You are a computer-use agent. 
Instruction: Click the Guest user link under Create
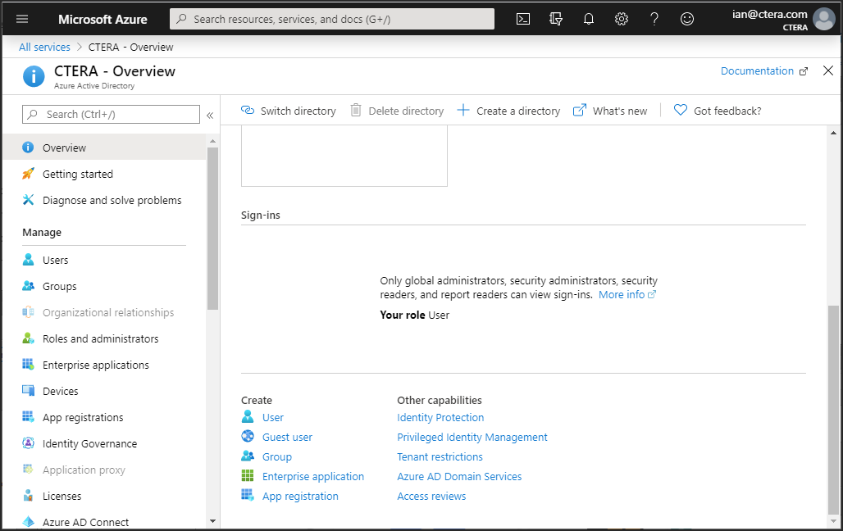click(287, 437)
